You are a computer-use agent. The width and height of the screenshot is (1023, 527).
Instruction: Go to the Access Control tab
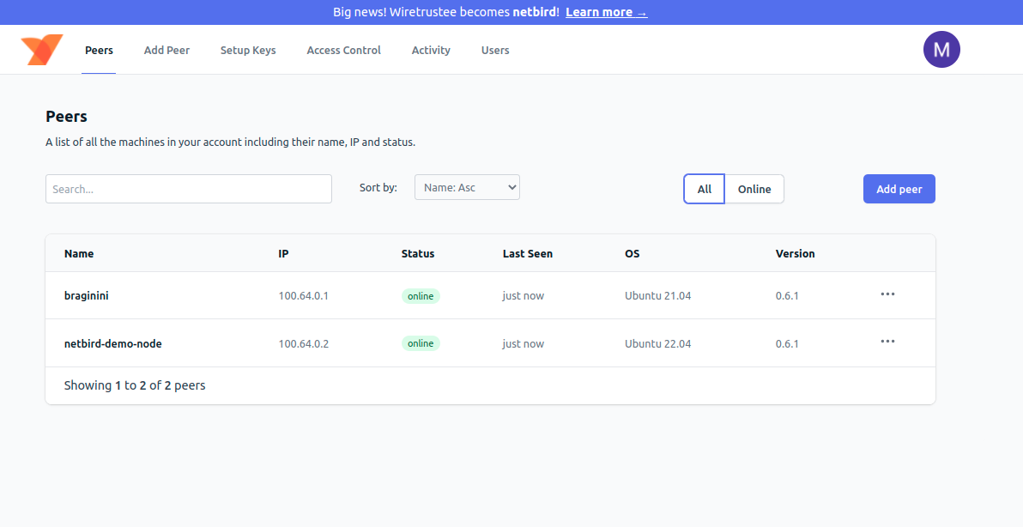tap(343, 50)
